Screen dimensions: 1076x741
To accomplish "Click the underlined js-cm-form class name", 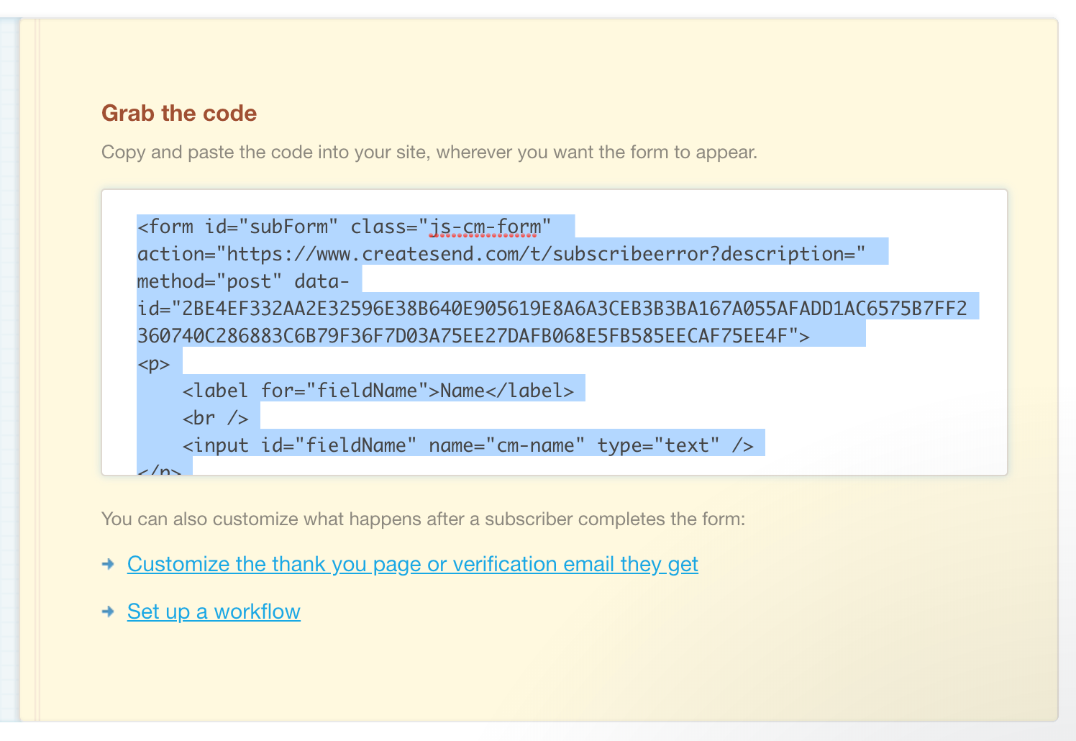I will coord(484,227).
